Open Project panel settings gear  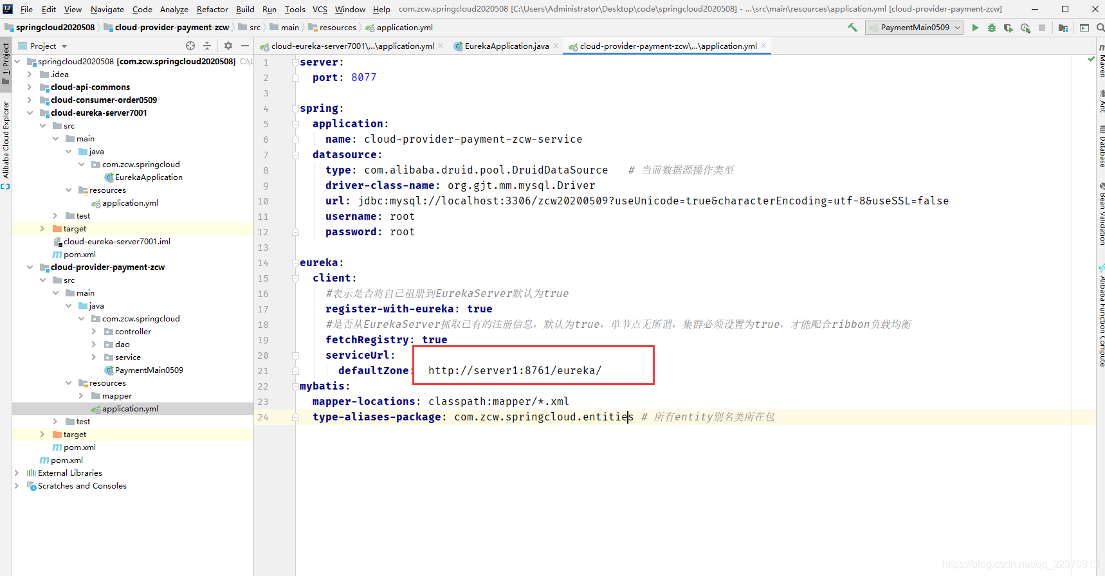tap(228, 46)
